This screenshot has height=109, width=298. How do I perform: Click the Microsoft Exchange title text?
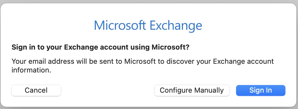tap(148, 26)
